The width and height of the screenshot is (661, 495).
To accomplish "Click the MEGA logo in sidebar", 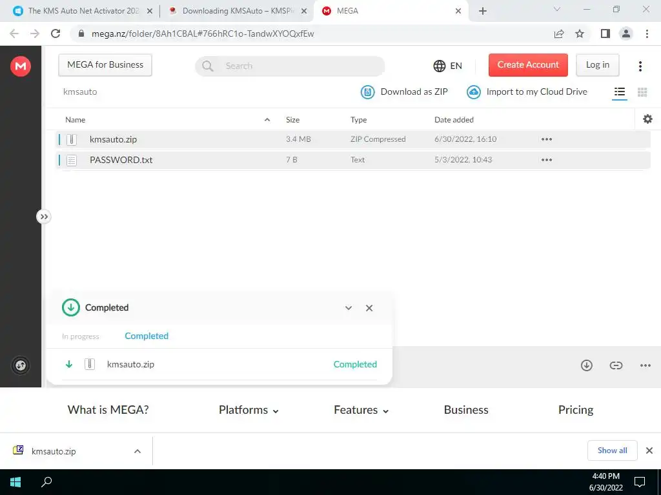I will (x=21, y=66).
